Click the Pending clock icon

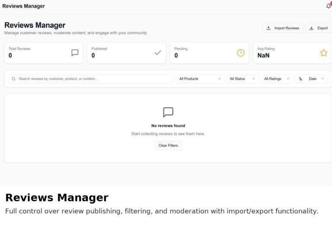click(241, 53)
